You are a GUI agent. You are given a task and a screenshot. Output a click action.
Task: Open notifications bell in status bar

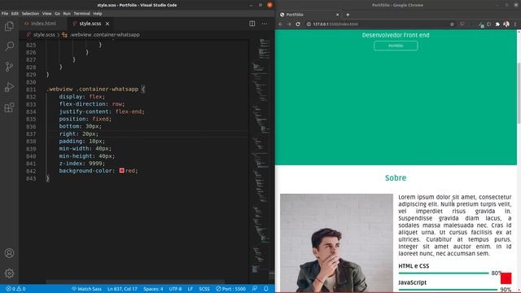[266, 289]
